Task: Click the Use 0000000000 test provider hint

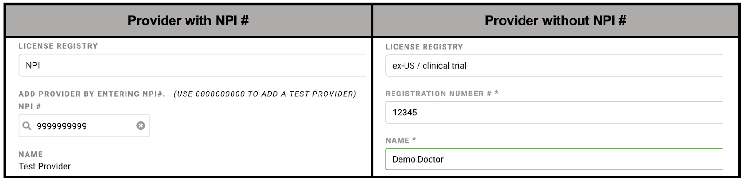Action: click(x=265, y=94)
